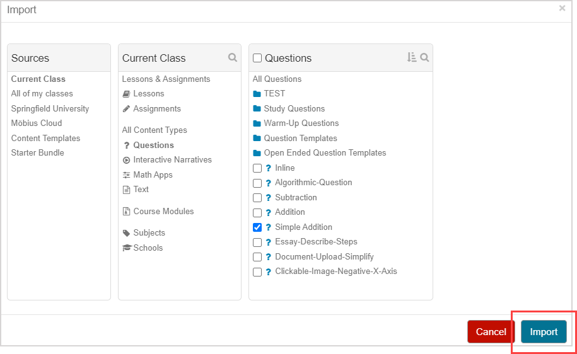
Task: Click the search icon in Questions header
Action: (425, 57)
